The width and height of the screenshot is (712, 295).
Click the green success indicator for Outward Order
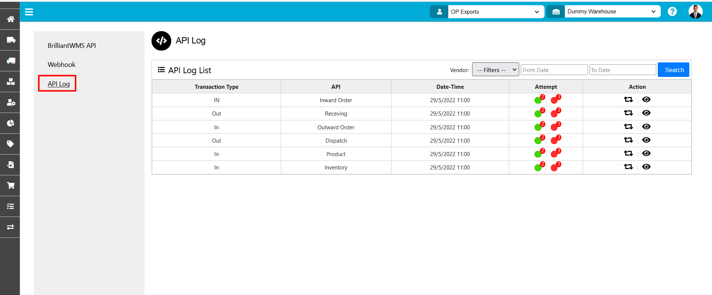[538, 127]
